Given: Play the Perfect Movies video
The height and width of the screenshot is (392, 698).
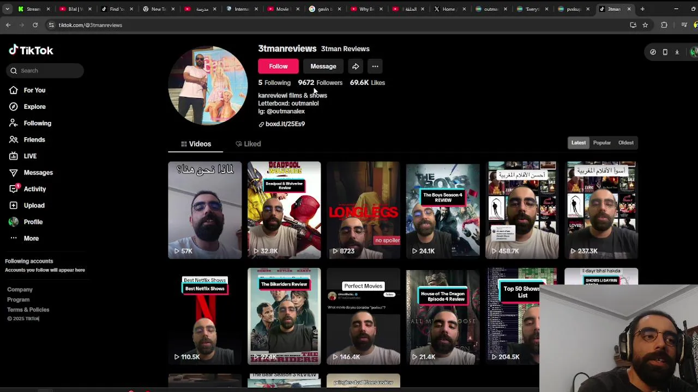Looking at the screenshot, I should coord(363,316).
